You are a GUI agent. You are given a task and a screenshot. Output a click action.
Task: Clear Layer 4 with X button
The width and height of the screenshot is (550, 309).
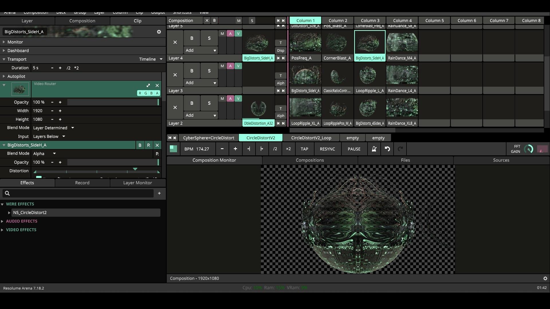pos(175,42)
